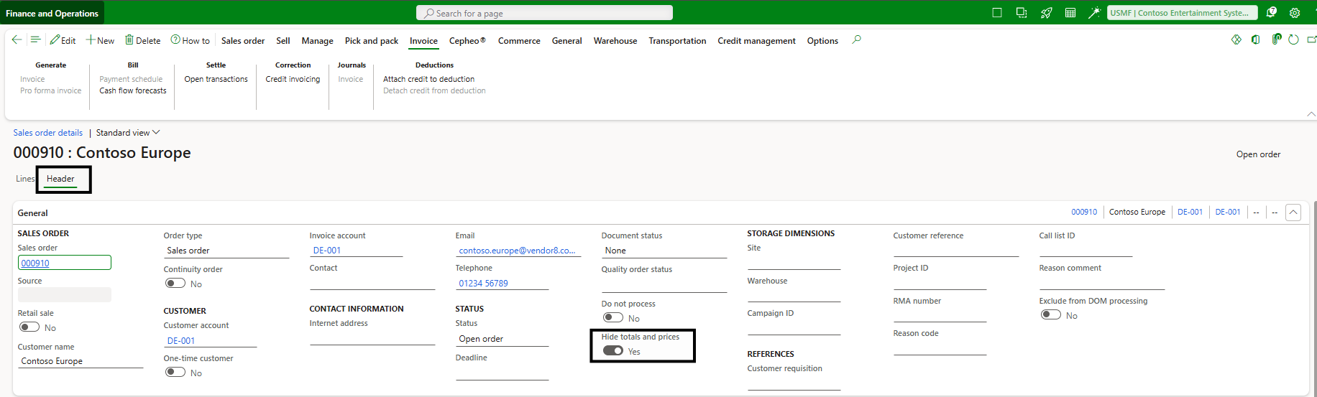Open the Sales order details link

(x=48, y=133)
